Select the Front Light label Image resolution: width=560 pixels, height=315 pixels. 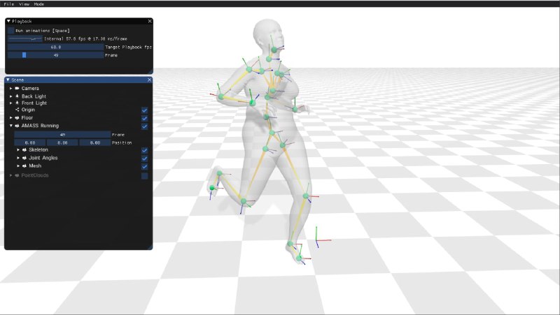34,103
